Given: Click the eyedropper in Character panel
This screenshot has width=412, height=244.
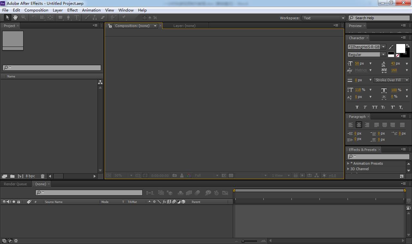Looking at the screenshot, I should (x=391, y=47).
